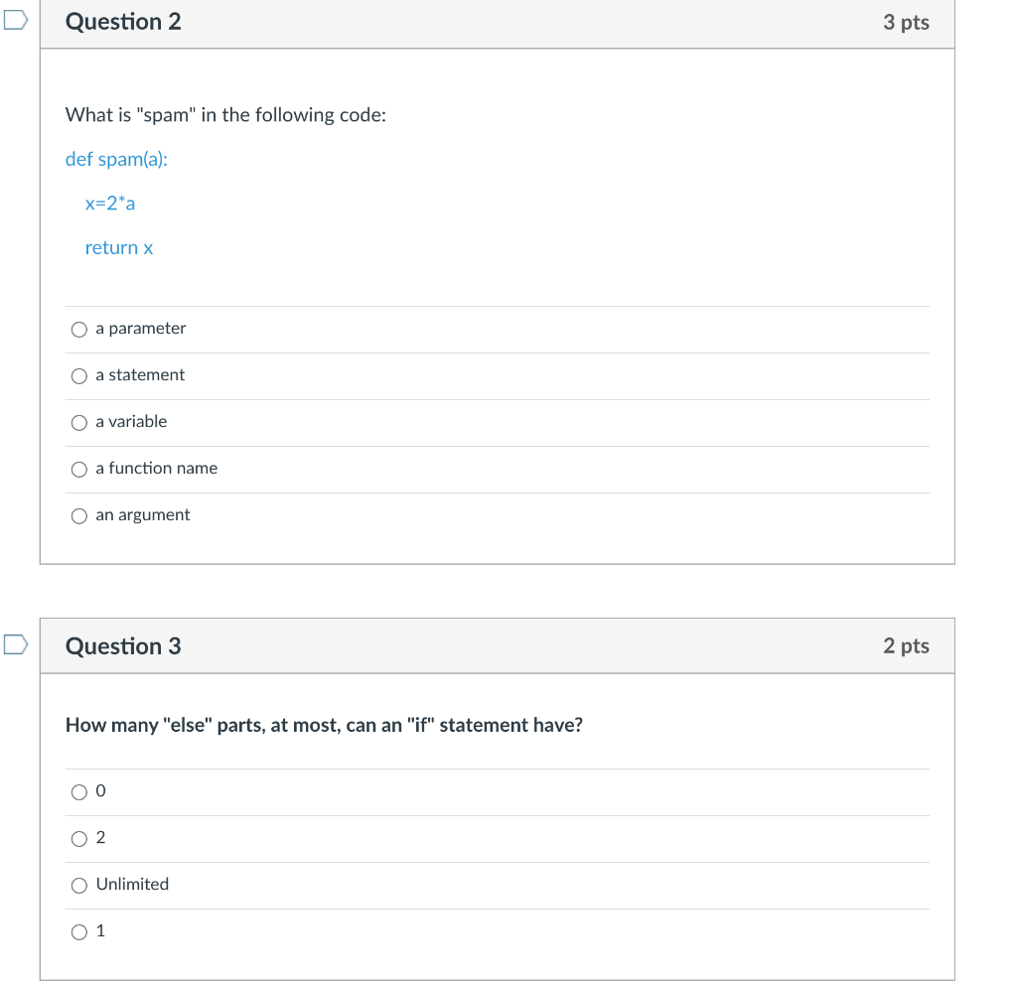Click the 'def spam(a):' code line
The height and width of the screenshot is (982, 1017).
116,159
